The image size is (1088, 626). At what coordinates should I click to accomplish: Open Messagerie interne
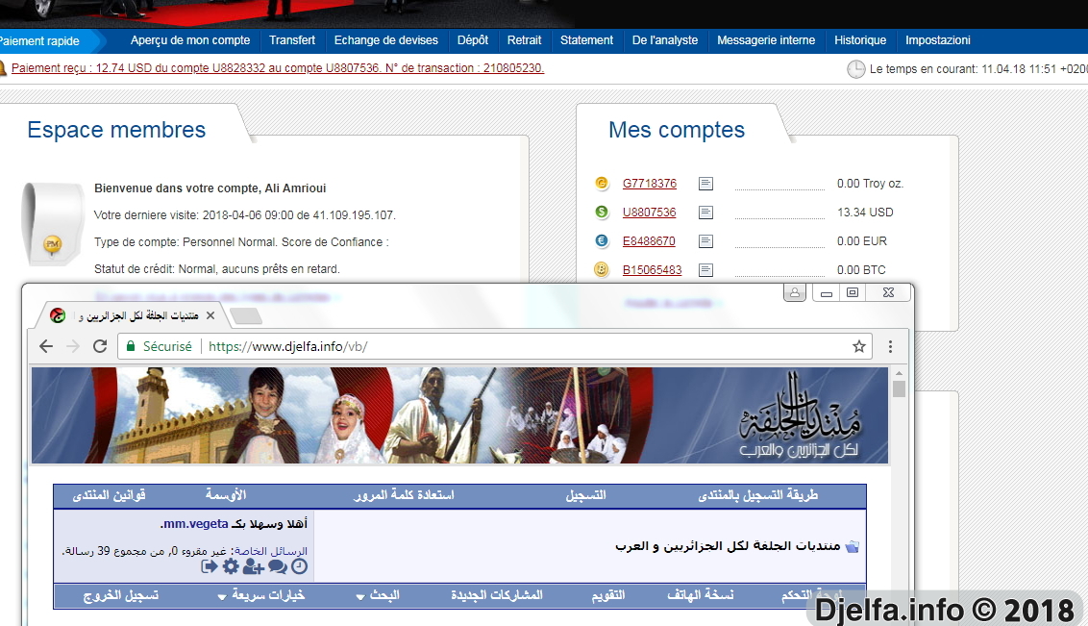point(766,40)
